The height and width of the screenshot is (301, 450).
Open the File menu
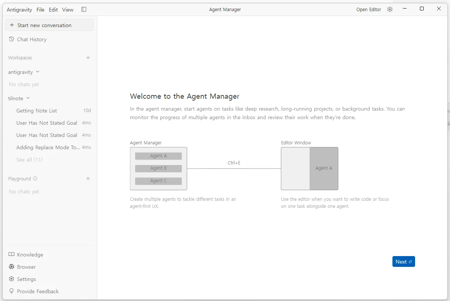click(x=40, y=10)
